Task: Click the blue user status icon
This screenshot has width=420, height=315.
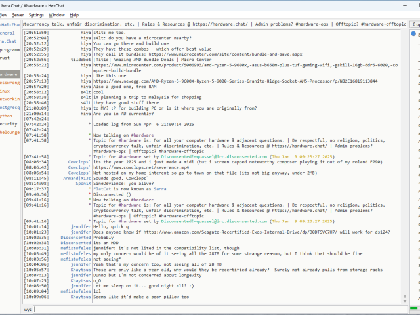Action: tap(413, 33)
